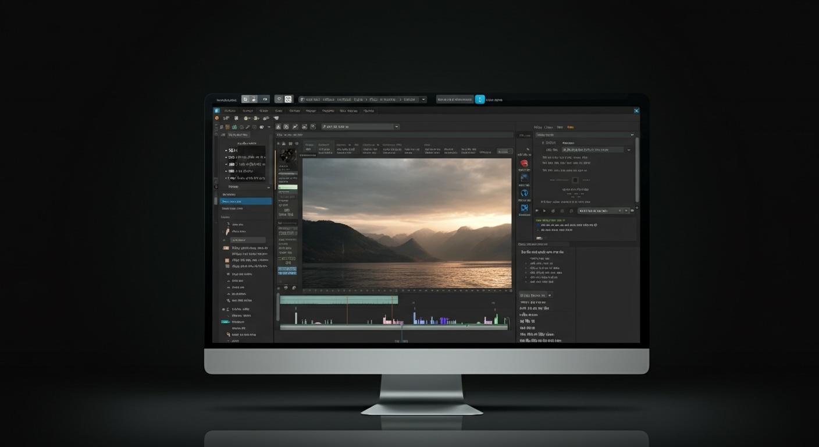This screenshot has width=819, height=447.
Task: Click the wide gray button left of the blue icon
Action: point(455,100)
